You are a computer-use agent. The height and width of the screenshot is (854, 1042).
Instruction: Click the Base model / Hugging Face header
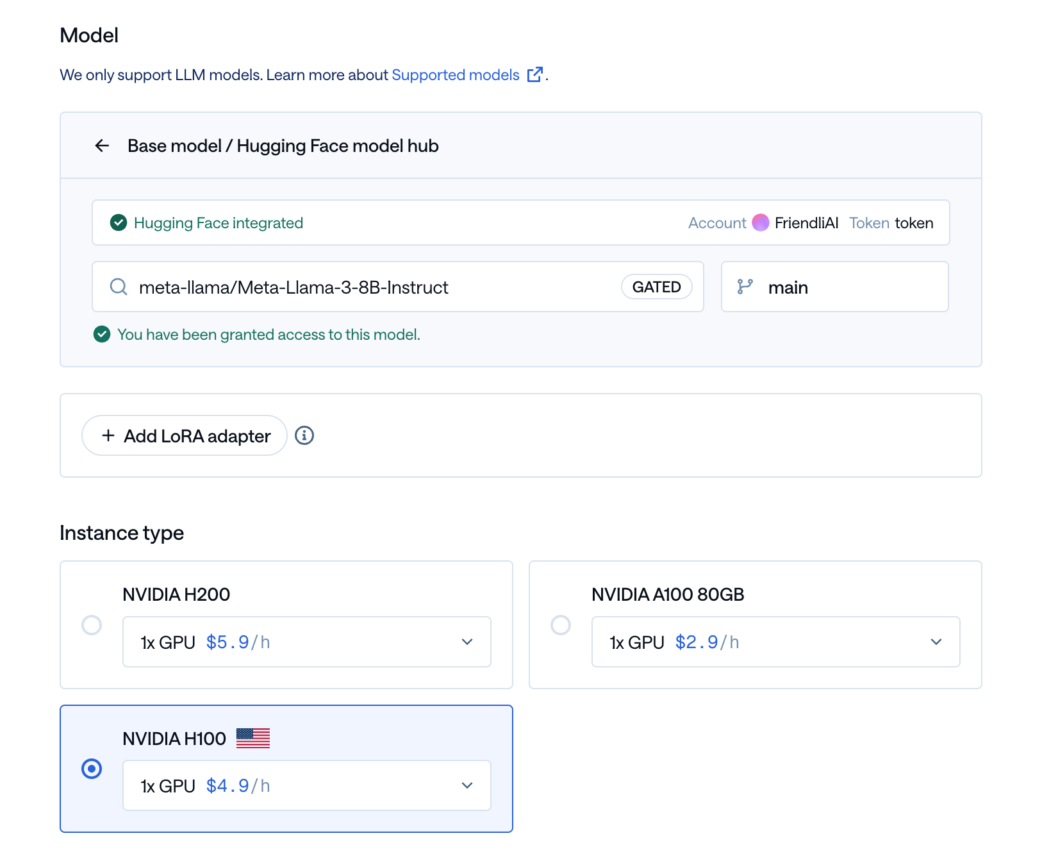point(283,146)
